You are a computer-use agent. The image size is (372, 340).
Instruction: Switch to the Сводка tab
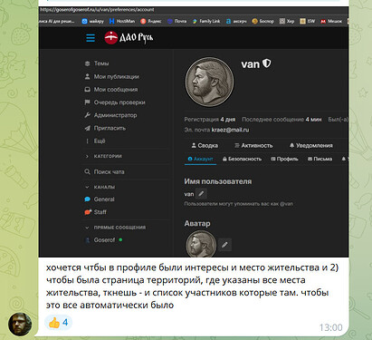pyautogui.click(x=205, y=146)
